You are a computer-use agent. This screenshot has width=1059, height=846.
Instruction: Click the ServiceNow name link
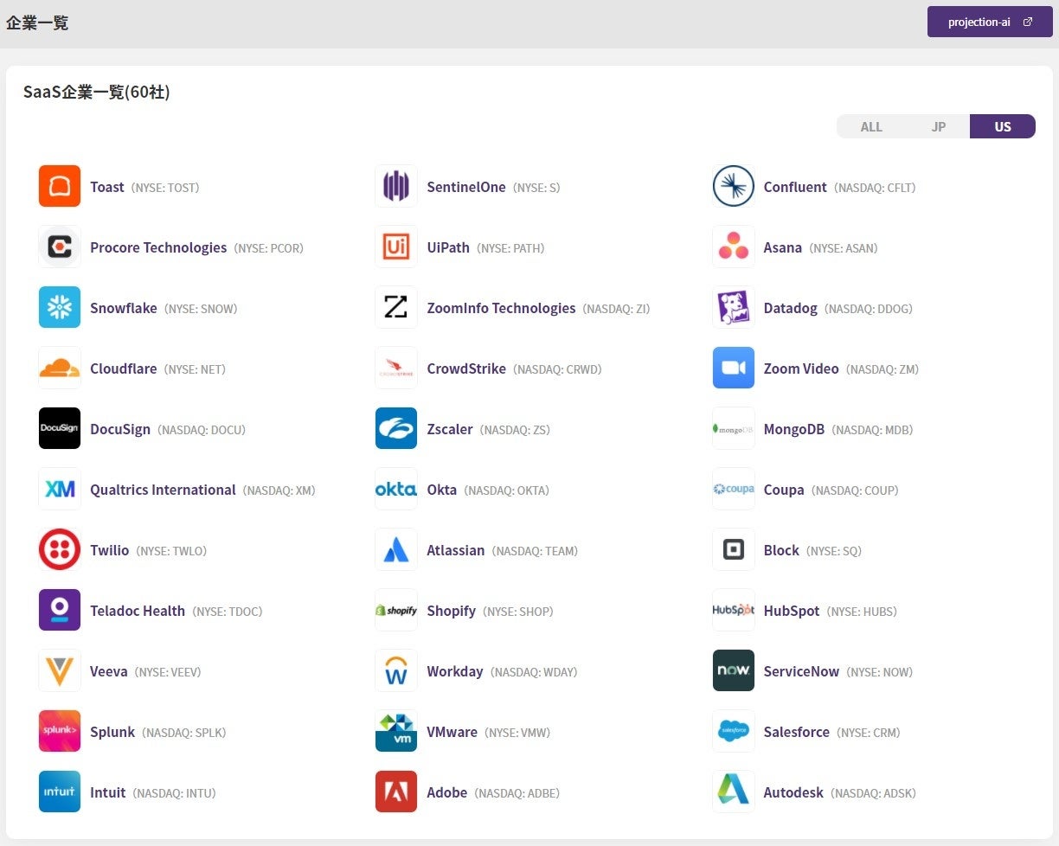[x=801, y=671]
